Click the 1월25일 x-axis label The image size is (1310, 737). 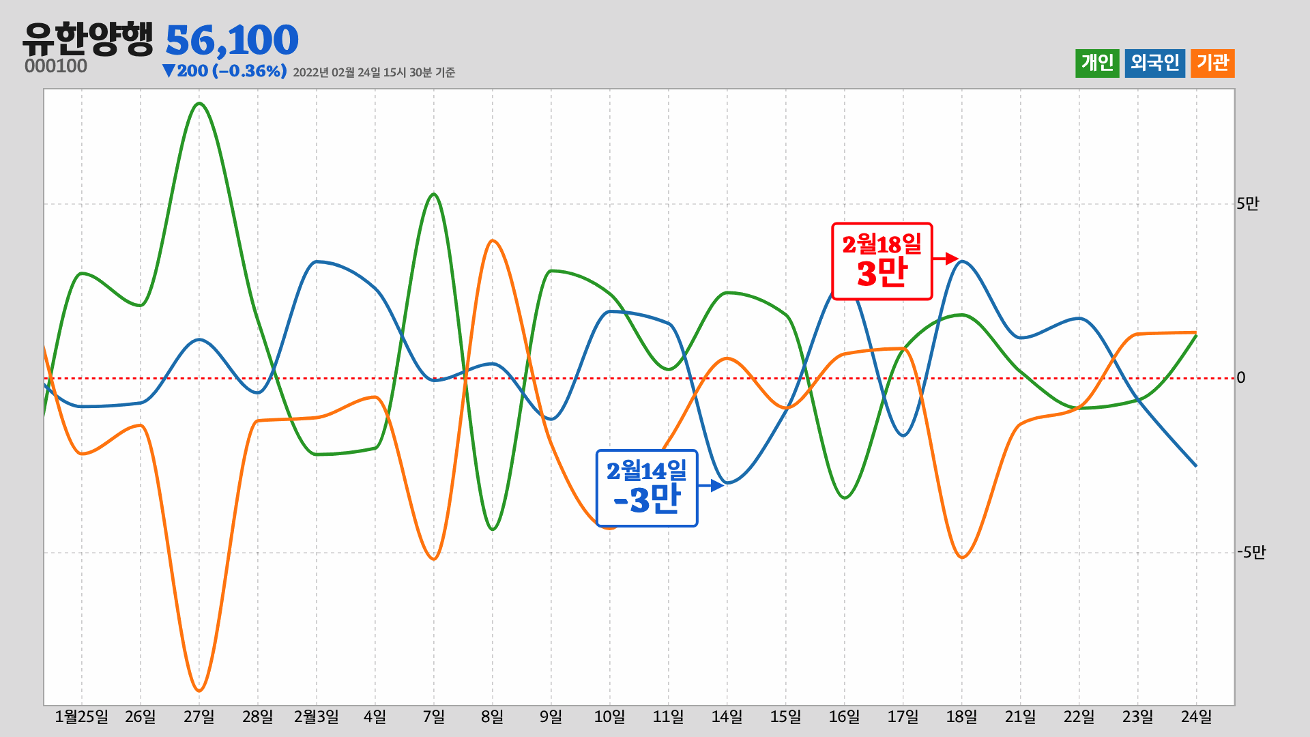[x=82, y=717]
